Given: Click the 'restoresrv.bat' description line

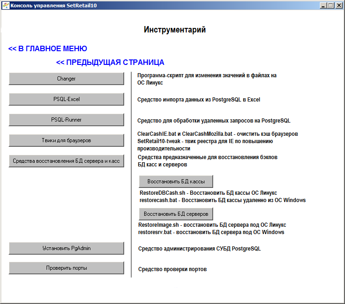Looking at the screenshot, I should (211, 232).
